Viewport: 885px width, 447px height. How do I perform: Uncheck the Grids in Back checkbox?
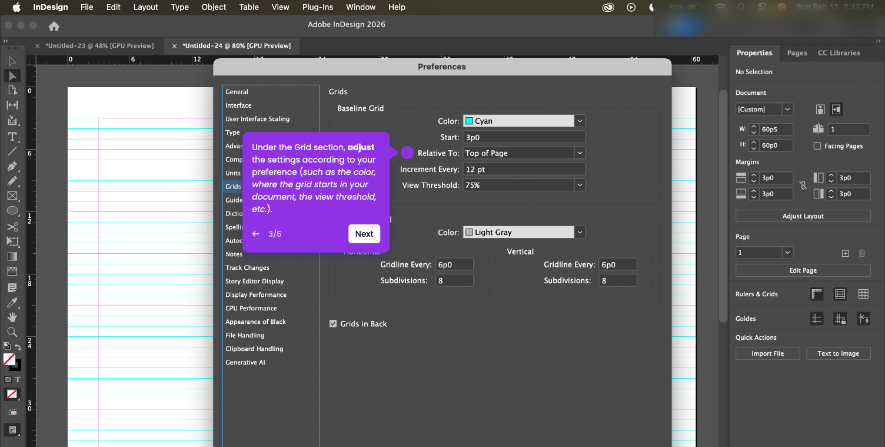tap(333, 324)
